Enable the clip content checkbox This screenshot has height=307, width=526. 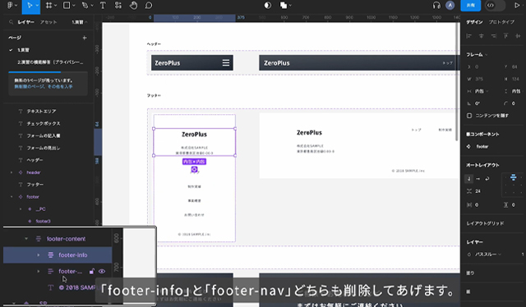469,116
